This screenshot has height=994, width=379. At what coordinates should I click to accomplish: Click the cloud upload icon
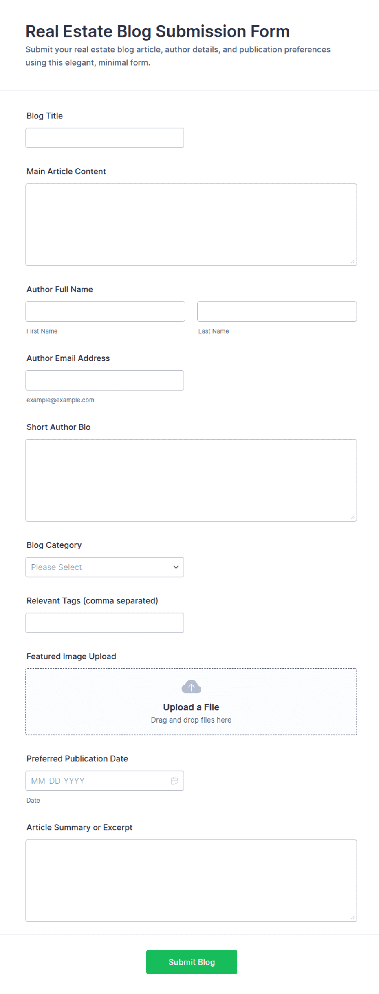click(x=191, y=687)
